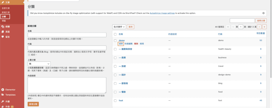Viewport: 272px width, 108px height.
Task: Open the 批次操作 bulk actions dropdown
Action: point(119,27)
